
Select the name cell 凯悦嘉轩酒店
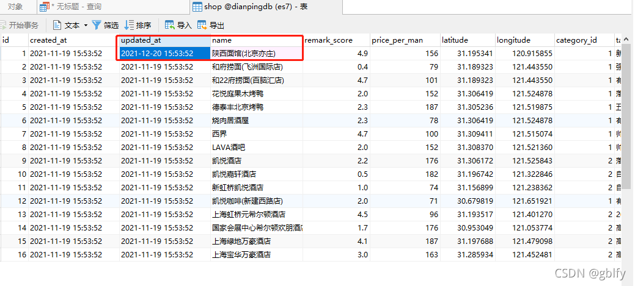point(256,174)
